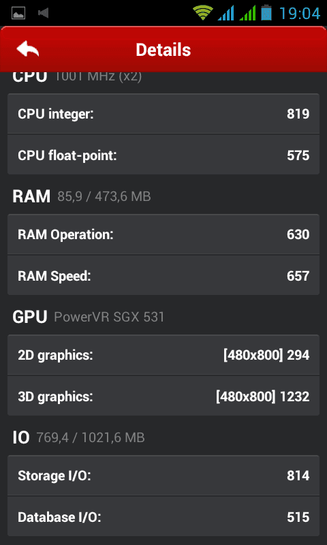Open the picture notification icon

tap(18, 13)
